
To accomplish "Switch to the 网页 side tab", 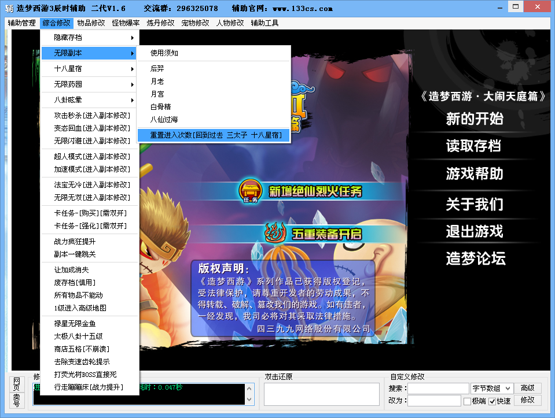I will [x=17, y=384].
